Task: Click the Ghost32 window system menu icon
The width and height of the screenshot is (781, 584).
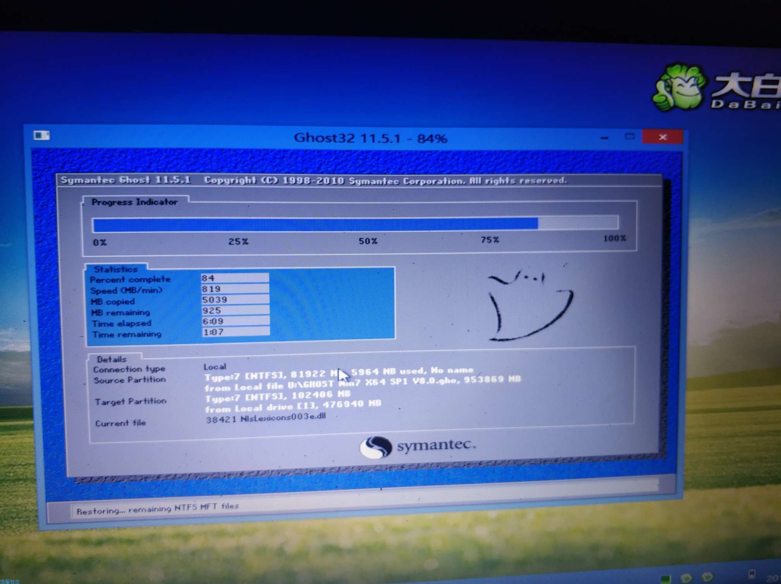Action: pyautogui.click(x=41, y=135)
